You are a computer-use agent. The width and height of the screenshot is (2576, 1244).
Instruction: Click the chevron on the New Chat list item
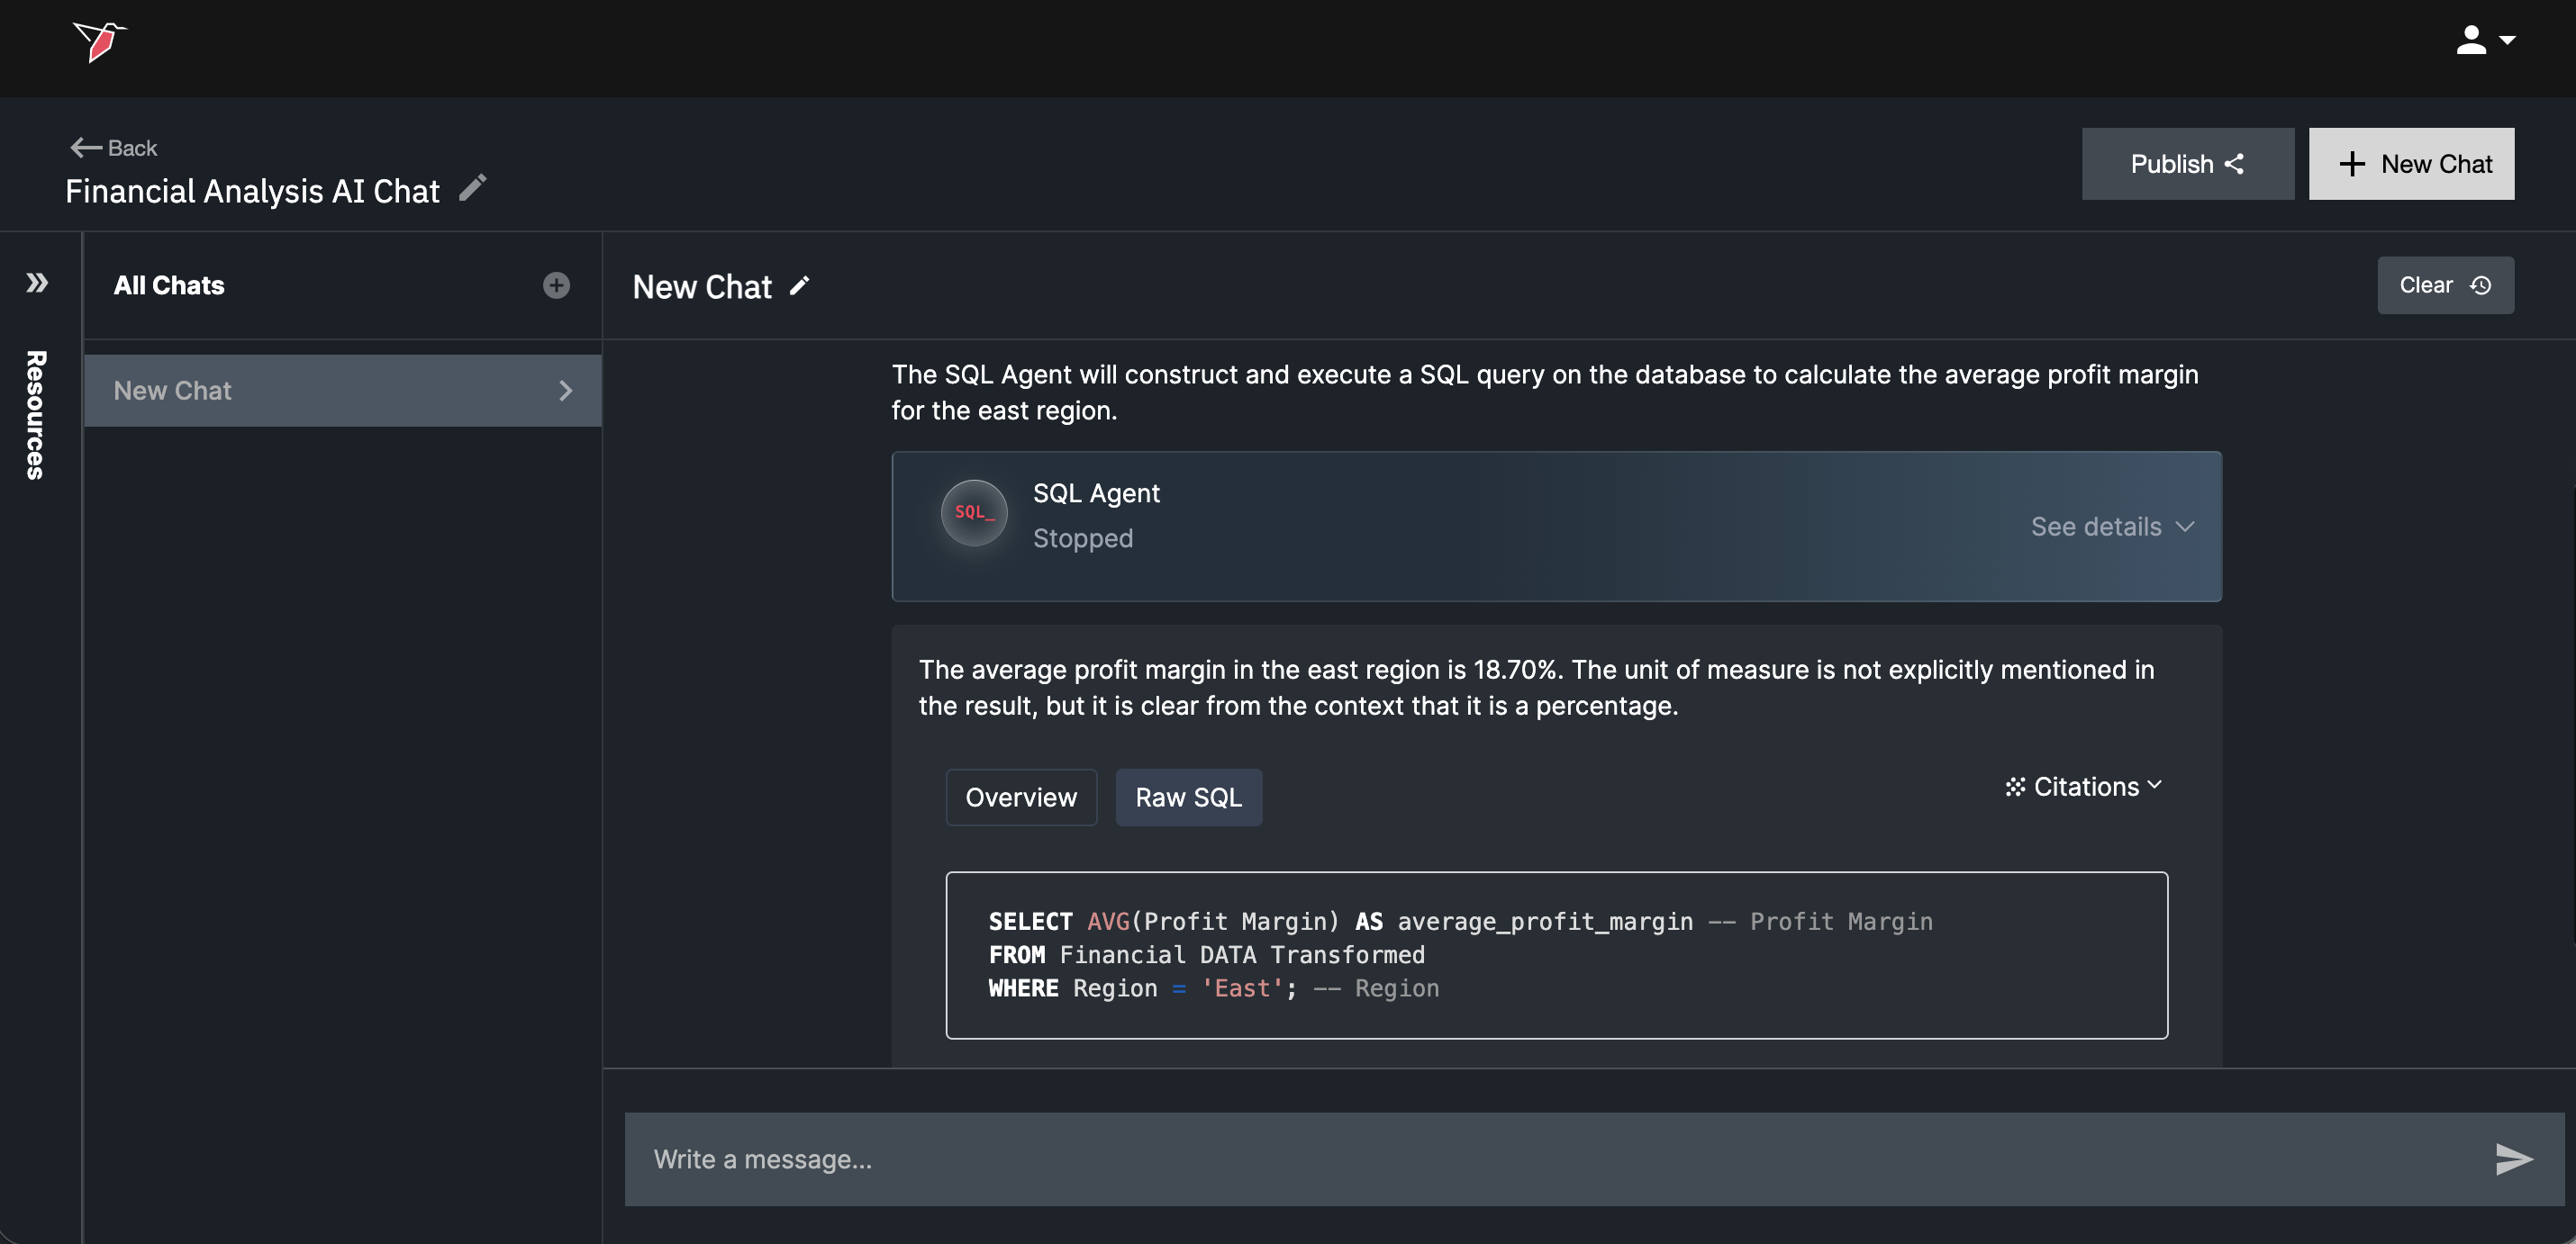(x=566, y=391)
